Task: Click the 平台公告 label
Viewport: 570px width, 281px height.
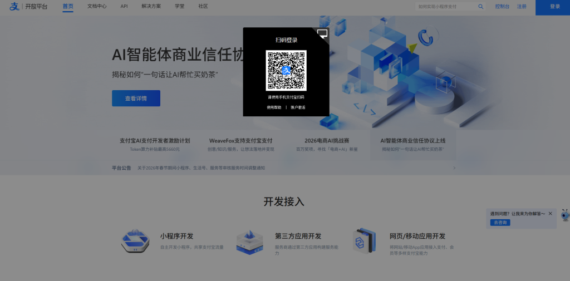Action: click(x=121, y=168)
